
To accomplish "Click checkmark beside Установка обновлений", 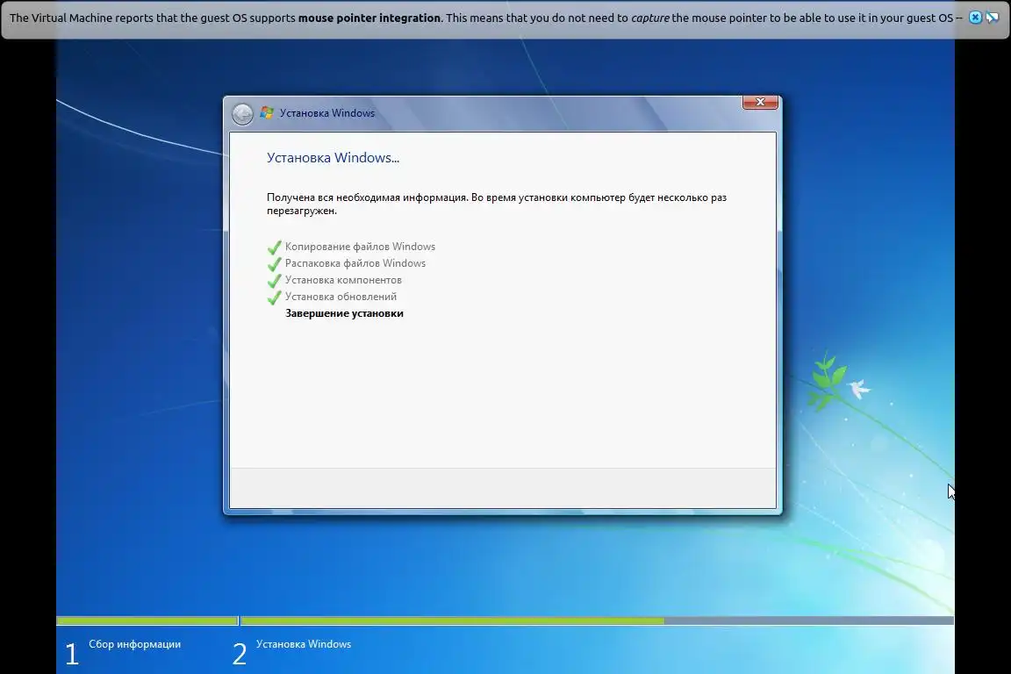I will [x=275, y=298].
